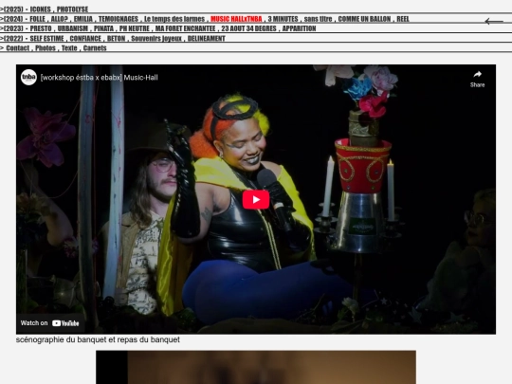Image resolution: width=512 pixels, height=384 pixels.
Task: Open MA FORET ENCHANTEE project
Action: (185, 28)
